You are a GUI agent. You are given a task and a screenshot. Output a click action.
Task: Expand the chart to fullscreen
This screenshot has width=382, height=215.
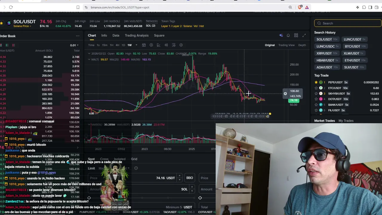[x=304, y=36]
